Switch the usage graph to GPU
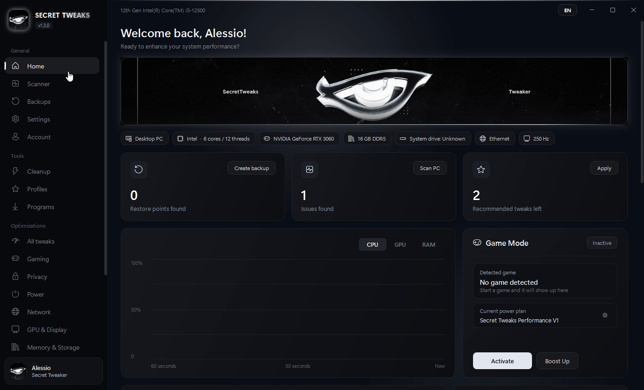644x390 pixels. (400, 244)
